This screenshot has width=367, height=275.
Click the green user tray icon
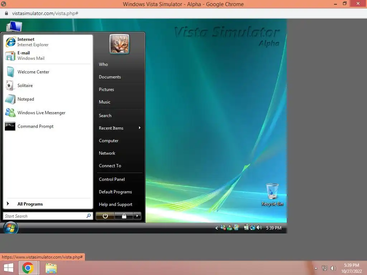230,227
